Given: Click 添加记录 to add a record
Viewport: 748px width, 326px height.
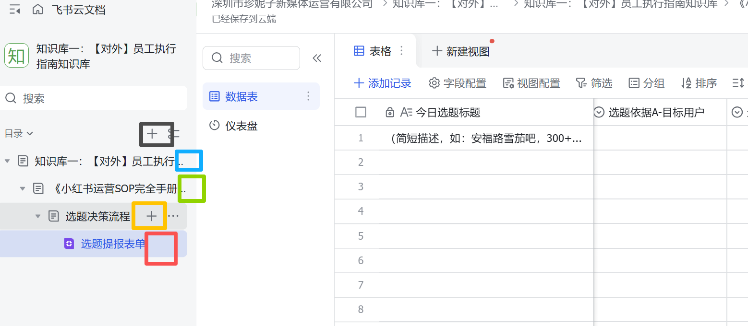Looking at the screenshot, I should 383,83.
